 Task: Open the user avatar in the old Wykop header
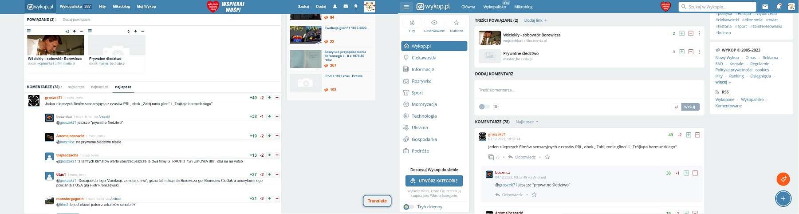[370, 7]
